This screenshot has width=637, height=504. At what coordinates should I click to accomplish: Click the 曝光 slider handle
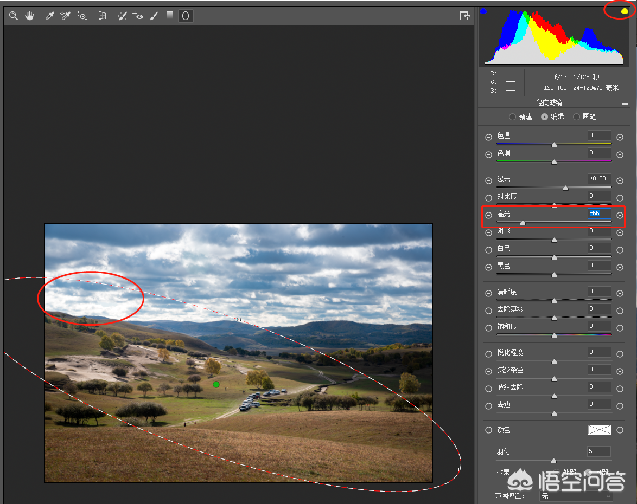click(x=565, y=188)
